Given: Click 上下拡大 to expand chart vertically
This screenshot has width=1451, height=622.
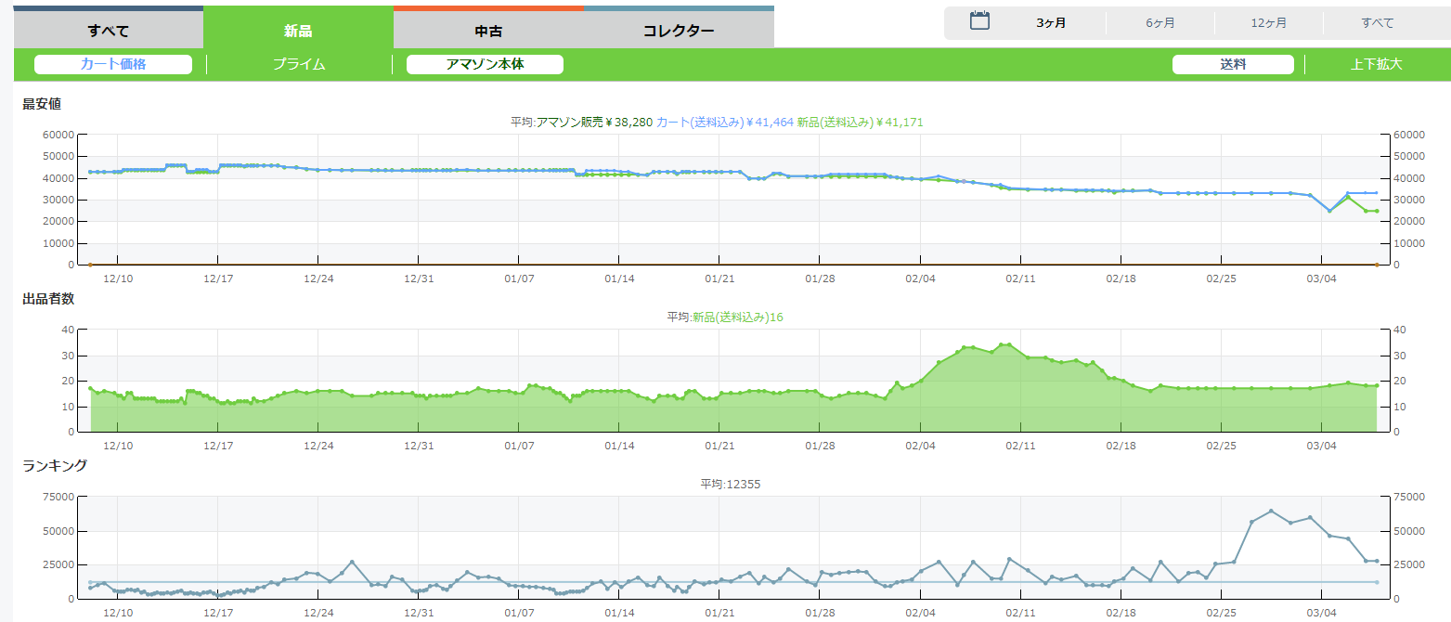Looking at the screenshot, I should 1377,64.
